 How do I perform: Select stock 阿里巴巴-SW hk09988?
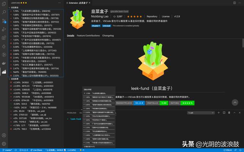tap(36, 108)
